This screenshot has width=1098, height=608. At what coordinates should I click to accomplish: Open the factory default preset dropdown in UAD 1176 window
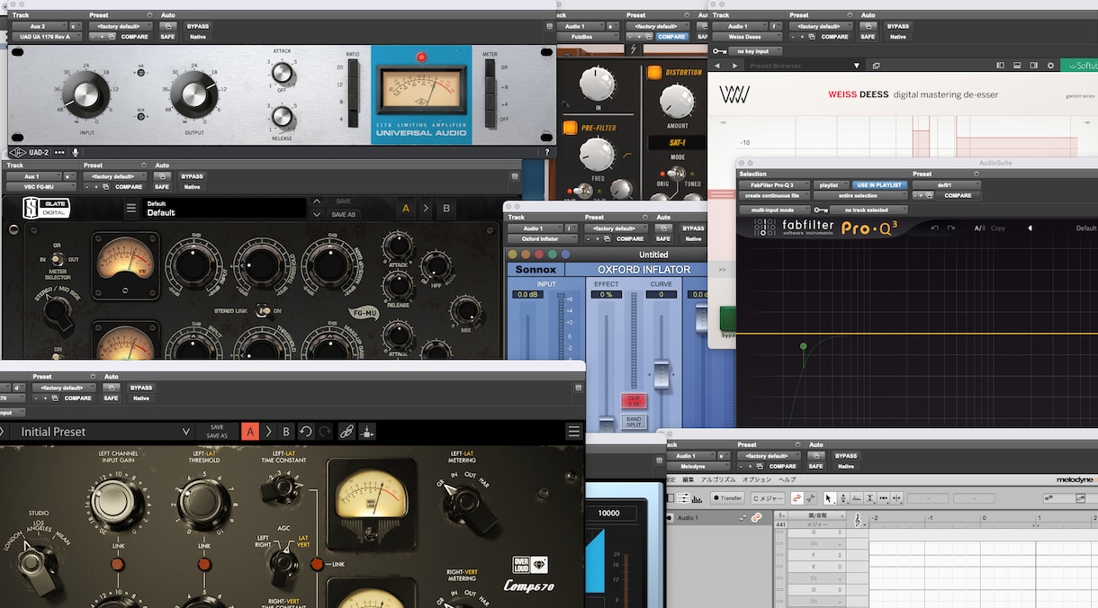(x=120, y=27)
